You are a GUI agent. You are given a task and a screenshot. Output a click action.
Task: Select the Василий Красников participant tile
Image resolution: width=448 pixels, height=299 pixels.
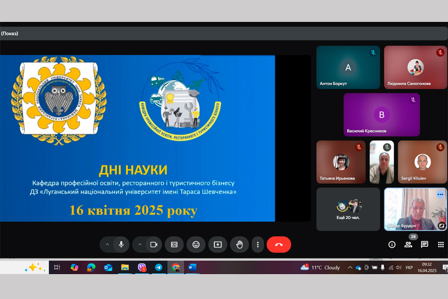(x=382, y=115)
